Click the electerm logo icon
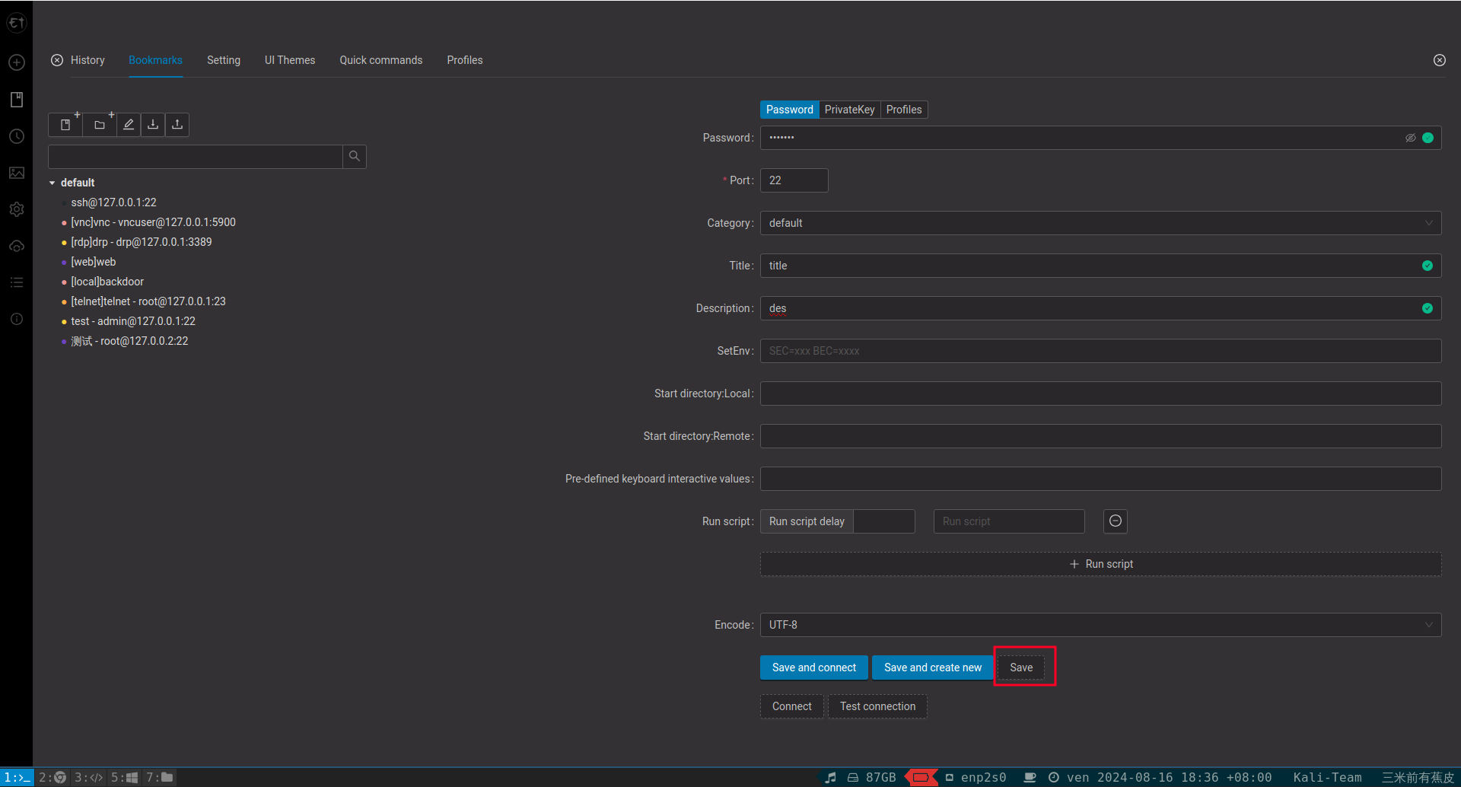Image resolution: width=1461 pixels, height=787 pixels. (17, 23)
